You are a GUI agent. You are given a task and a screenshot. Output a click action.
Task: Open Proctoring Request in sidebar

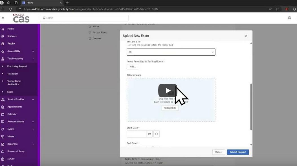[17, 66]
